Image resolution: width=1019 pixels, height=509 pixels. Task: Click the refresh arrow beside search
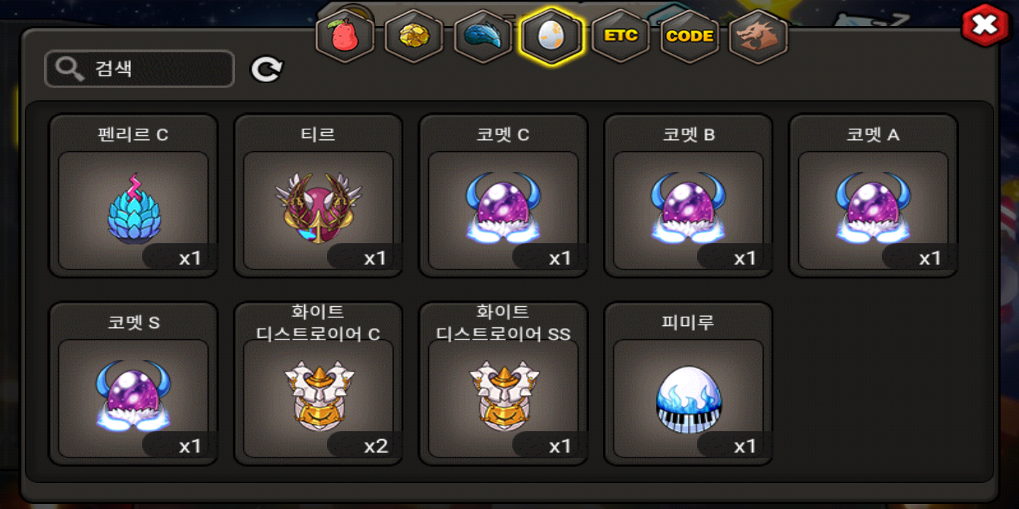click(267, 69)
